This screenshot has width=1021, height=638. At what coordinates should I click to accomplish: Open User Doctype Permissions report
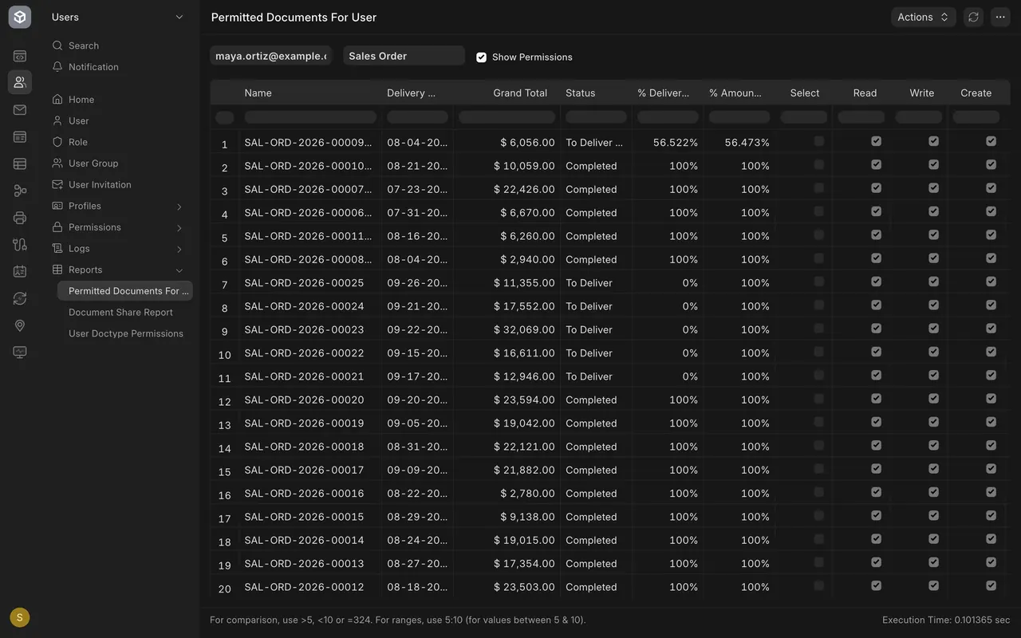coord(125,333)
